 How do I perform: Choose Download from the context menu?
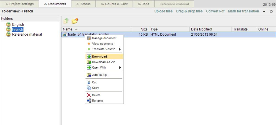[x=99, y=56]
